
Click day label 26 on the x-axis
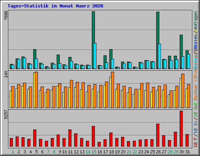coord(158,152)
